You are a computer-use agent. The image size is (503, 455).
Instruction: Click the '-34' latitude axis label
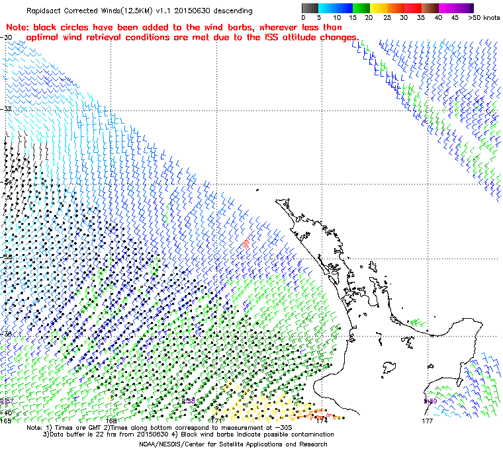tap(7, 182)
